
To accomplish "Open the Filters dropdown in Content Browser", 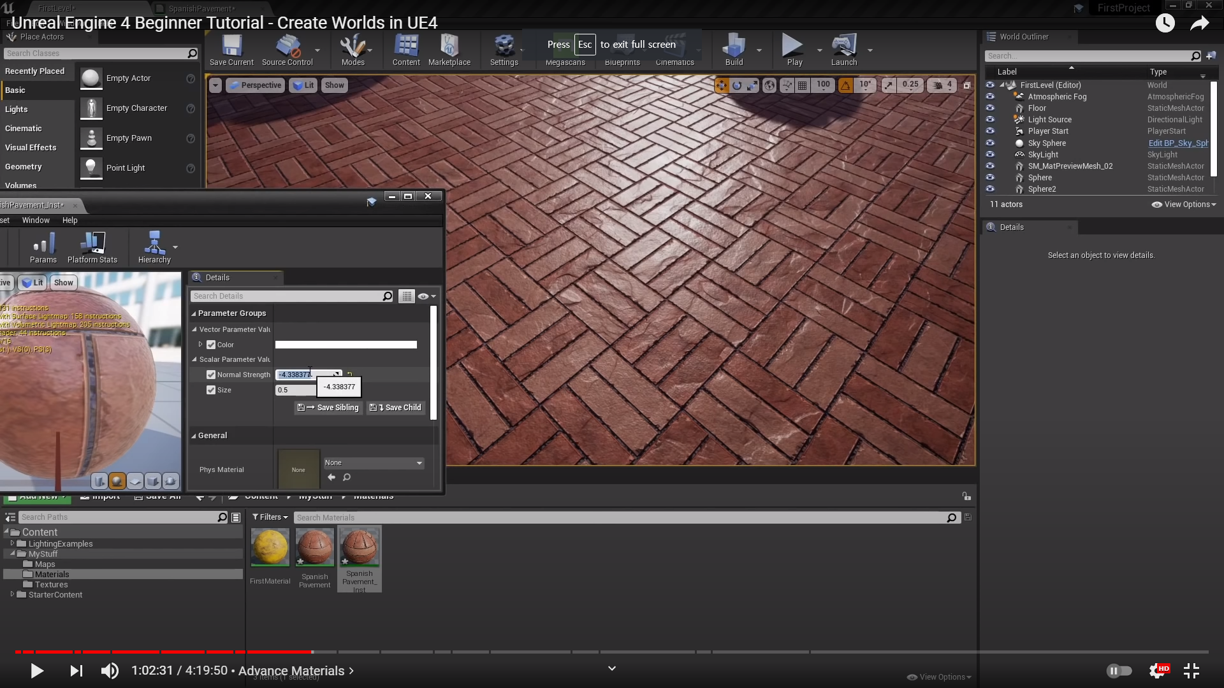I will click(270, 517).
